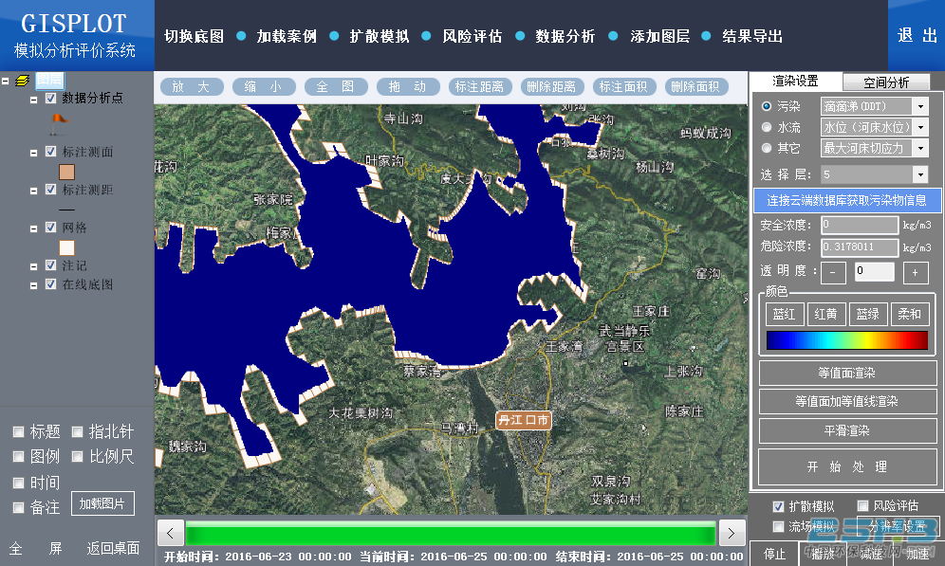Switch to the 渲染设置 tab
Viewport: 945px width, 566px height.
tap(795, 81)
